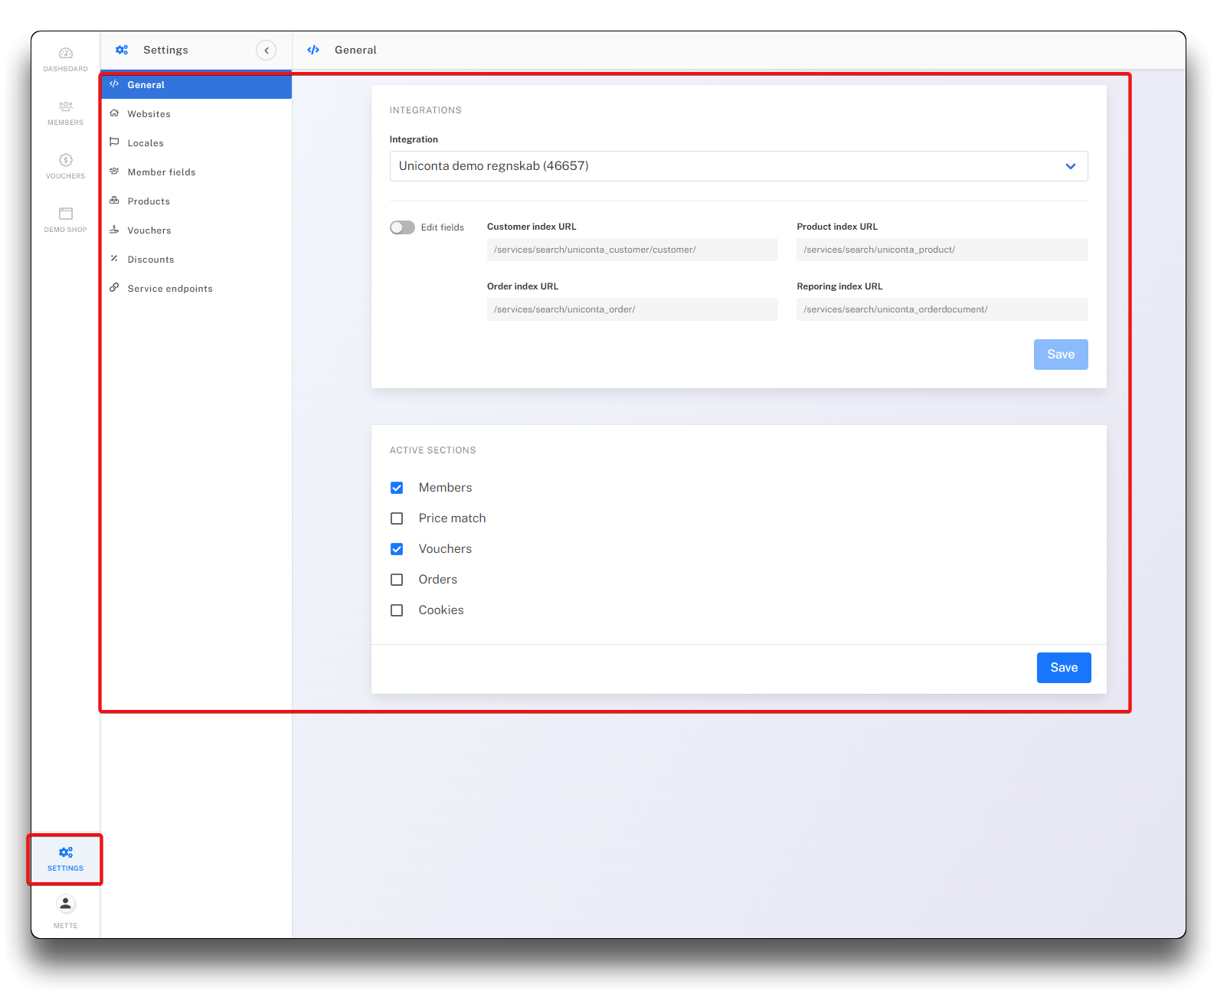Click the Customer index URL field

(632, 250)
